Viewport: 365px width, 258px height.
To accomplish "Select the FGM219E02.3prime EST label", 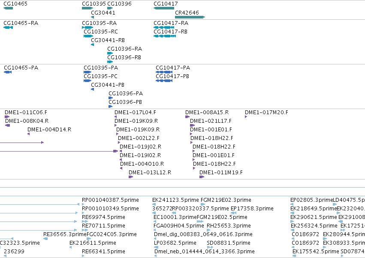I will coord(226,200).
